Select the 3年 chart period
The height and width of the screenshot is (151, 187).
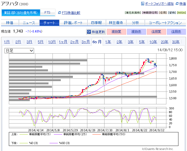pos(131,42)
